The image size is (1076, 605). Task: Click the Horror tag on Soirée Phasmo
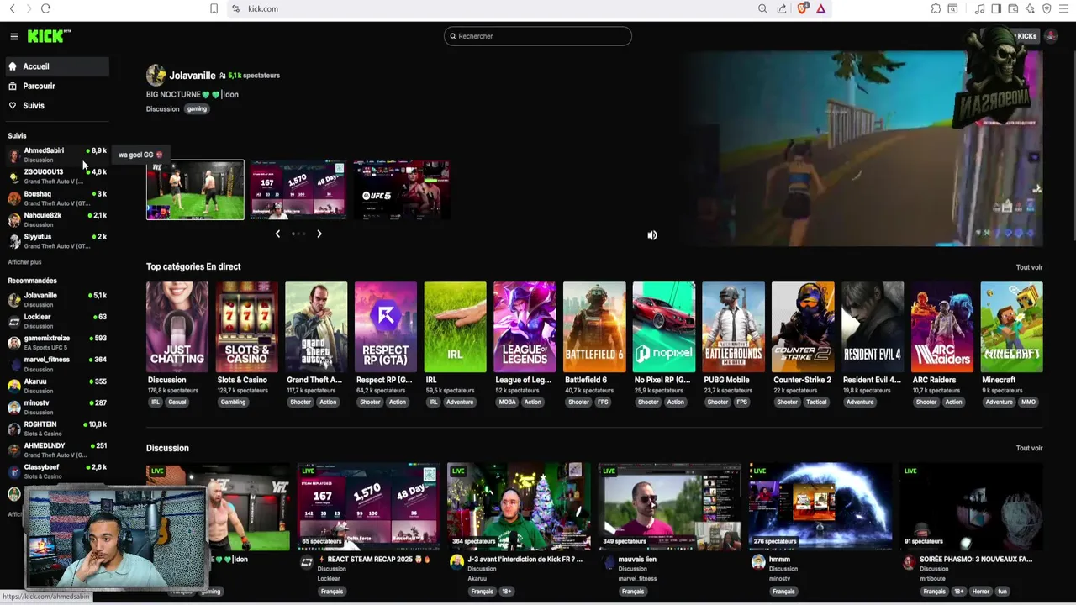[x=981, y=591]
